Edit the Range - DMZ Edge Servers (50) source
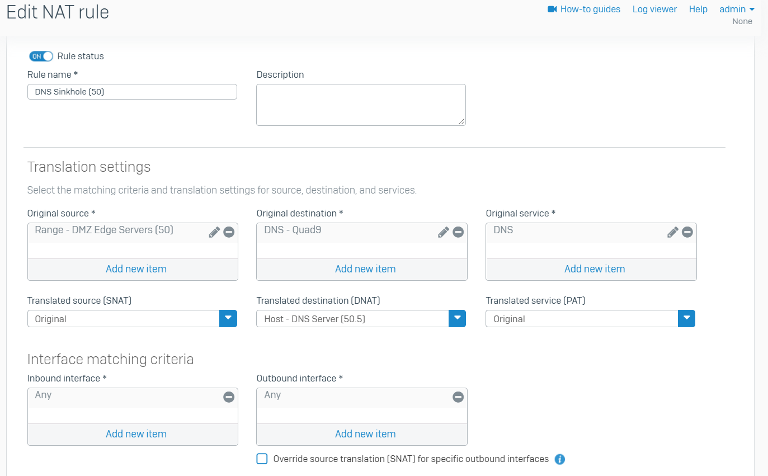 (x=214, y=232)
